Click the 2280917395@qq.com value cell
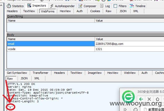Image resolution: width=164 pixels, height=111 pixels. (129, 44)
